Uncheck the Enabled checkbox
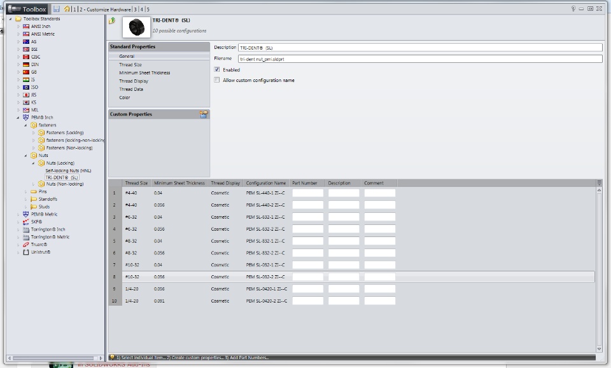611x368 pixels. click(216, 70)
